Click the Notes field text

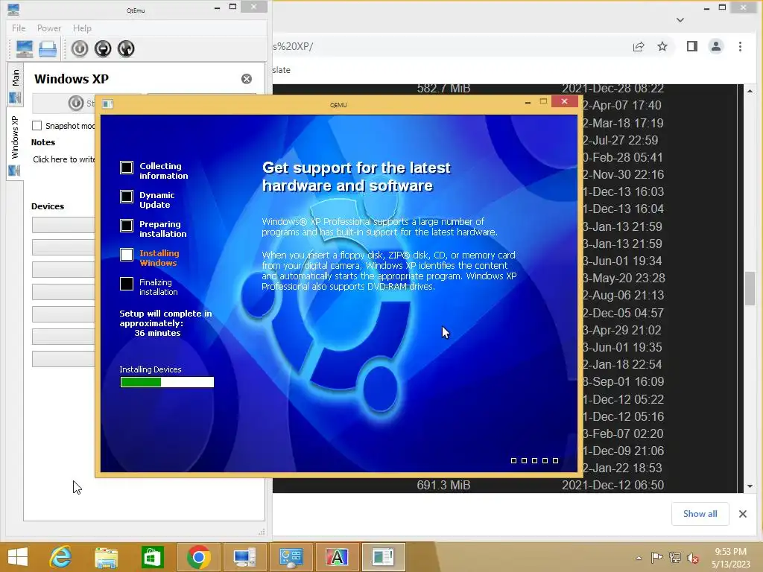click(64, 159)
